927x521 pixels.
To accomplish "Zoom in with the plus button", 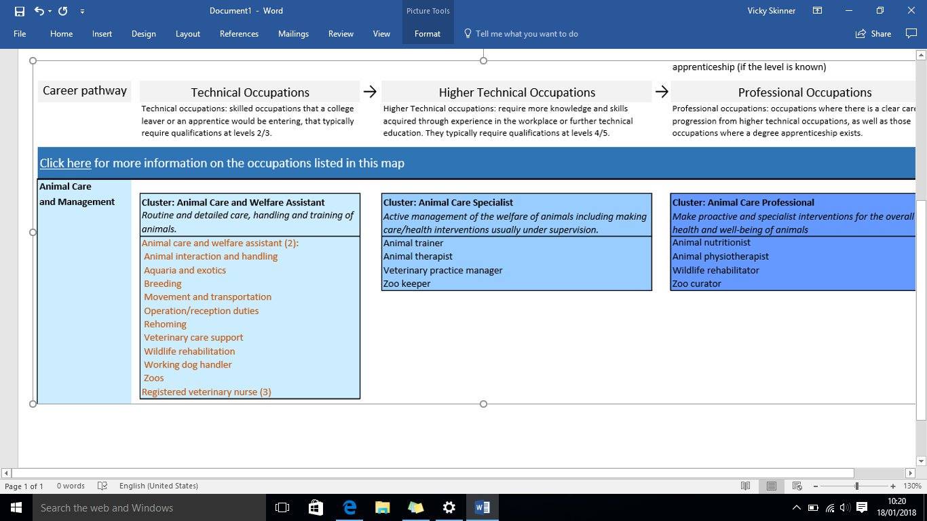I will 893,486.
